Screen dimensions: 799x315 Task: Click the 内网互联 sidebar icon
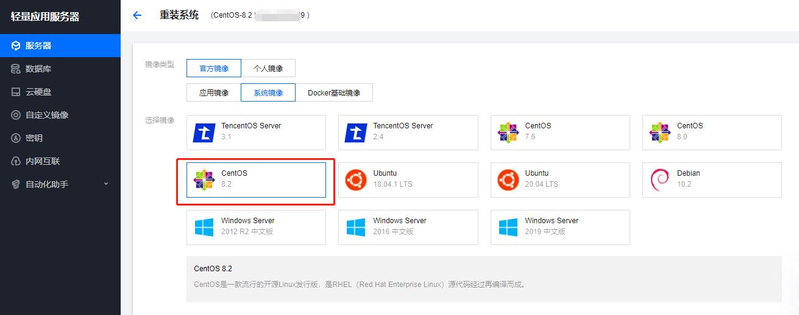[16, 161]
